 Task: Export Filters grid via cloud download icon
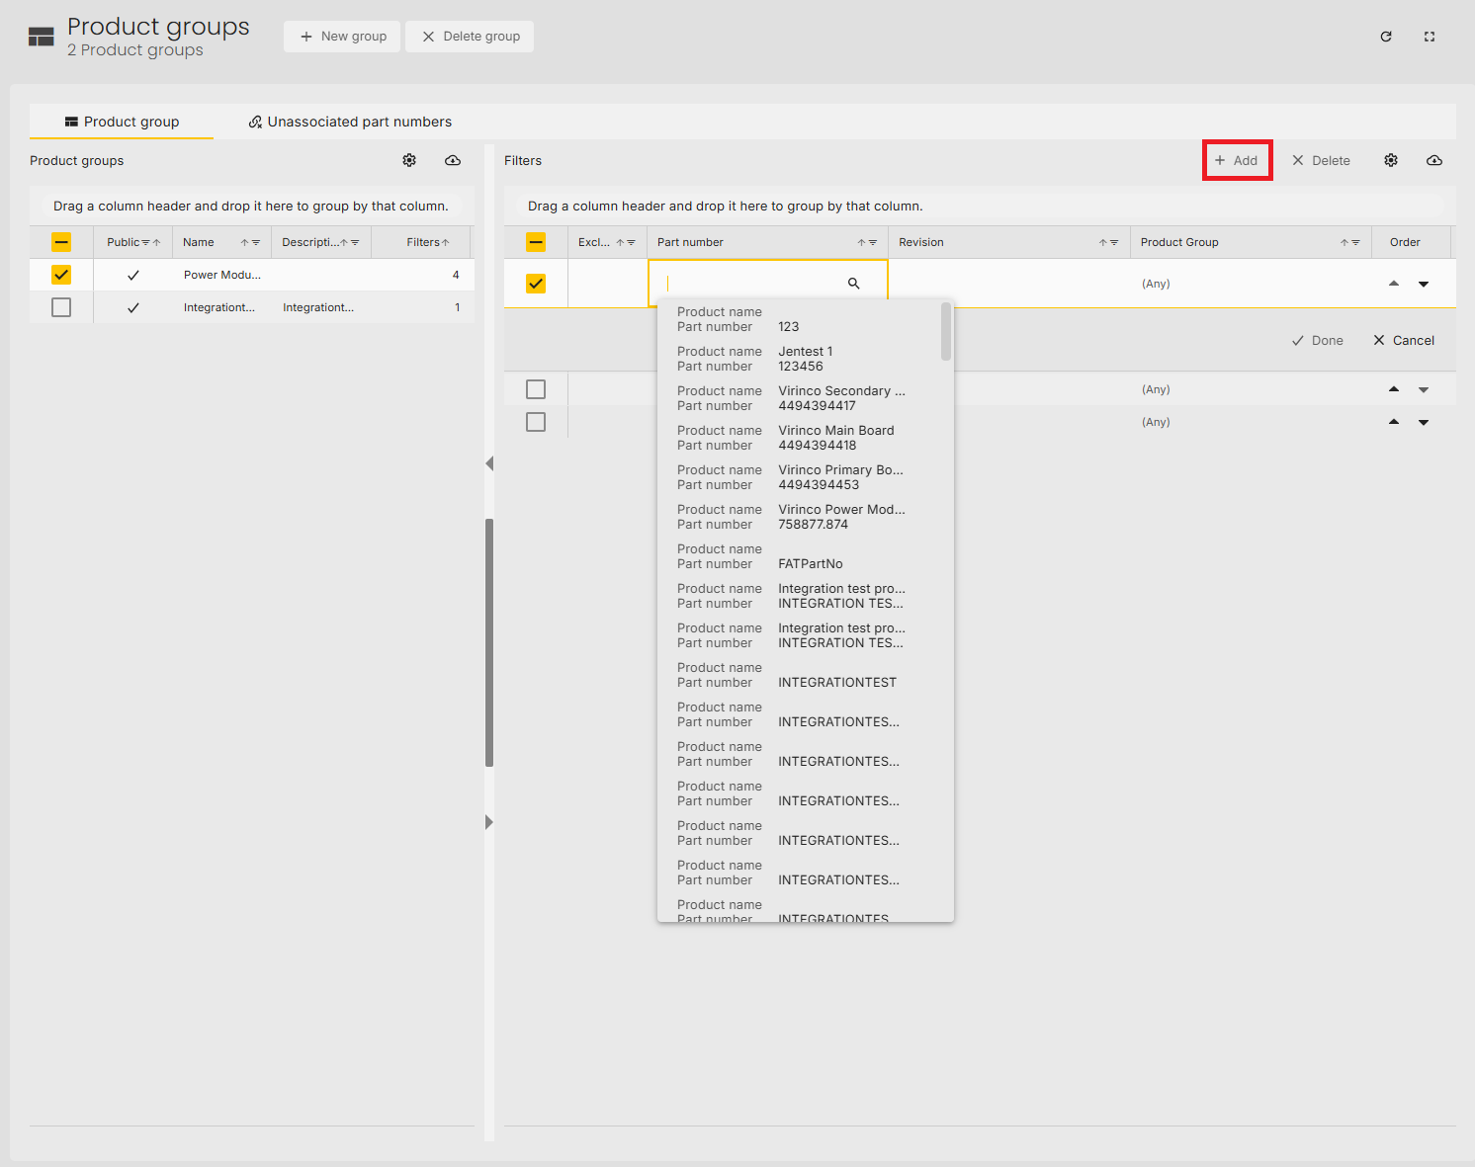tap(1434, 160)
